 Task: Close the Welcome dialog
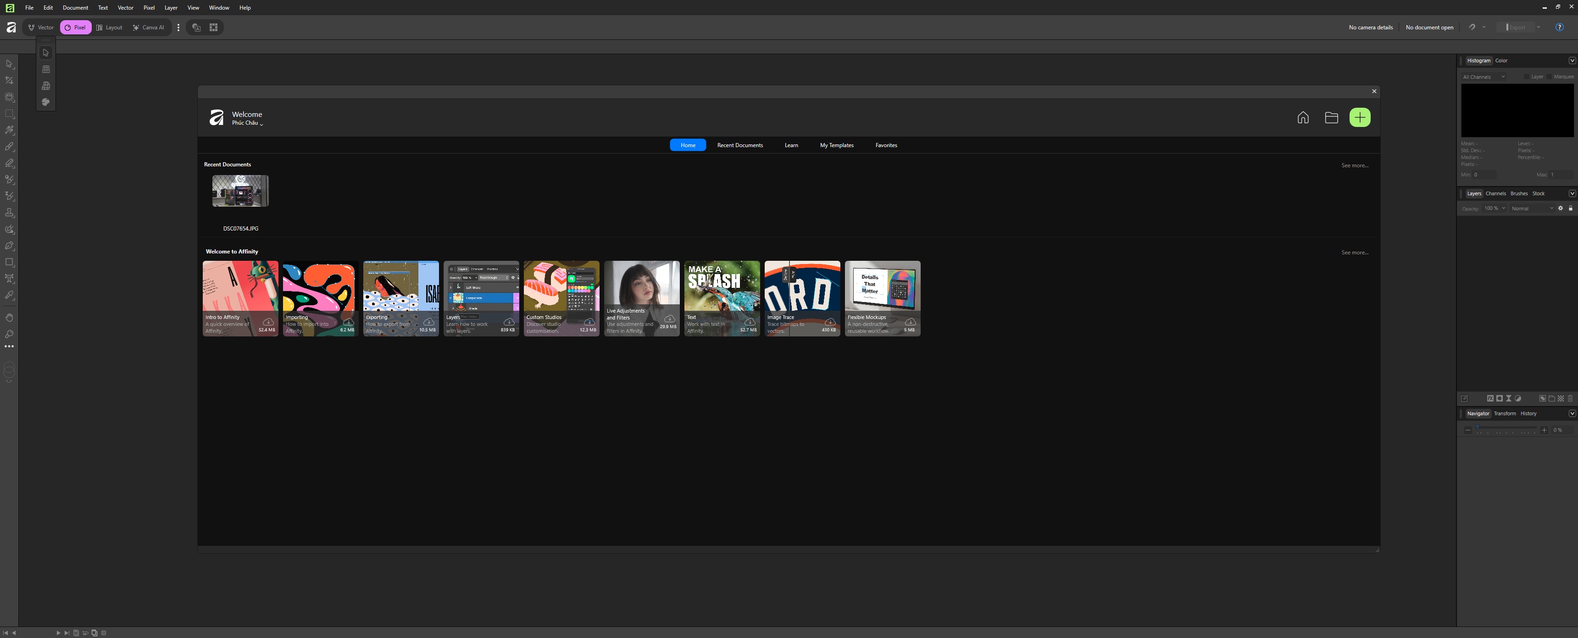point(1374,91)
